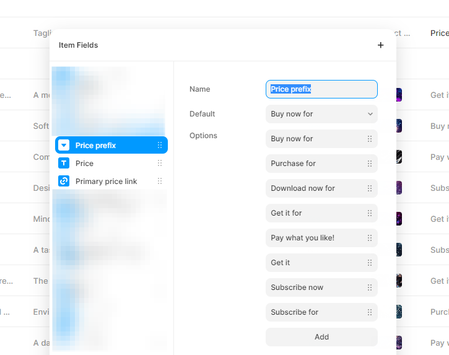This screenshot has height=355, width=449.
Task: Click the plus icon to add item field
Action: pyautogui.click(x=380, y=45)
